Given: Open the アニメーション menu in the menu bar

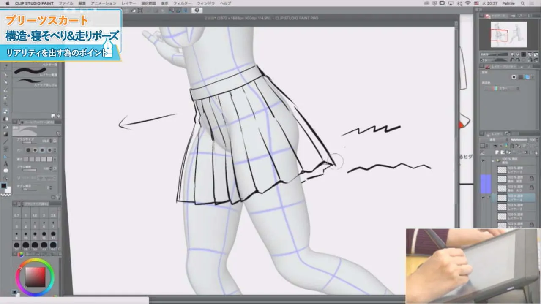Looking at the screenshot, I should 104,3.
